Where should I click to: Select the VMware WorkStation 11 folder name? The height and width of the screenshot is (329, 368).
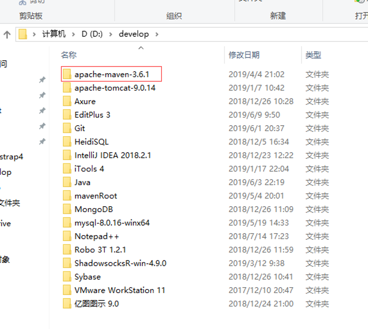120,290
